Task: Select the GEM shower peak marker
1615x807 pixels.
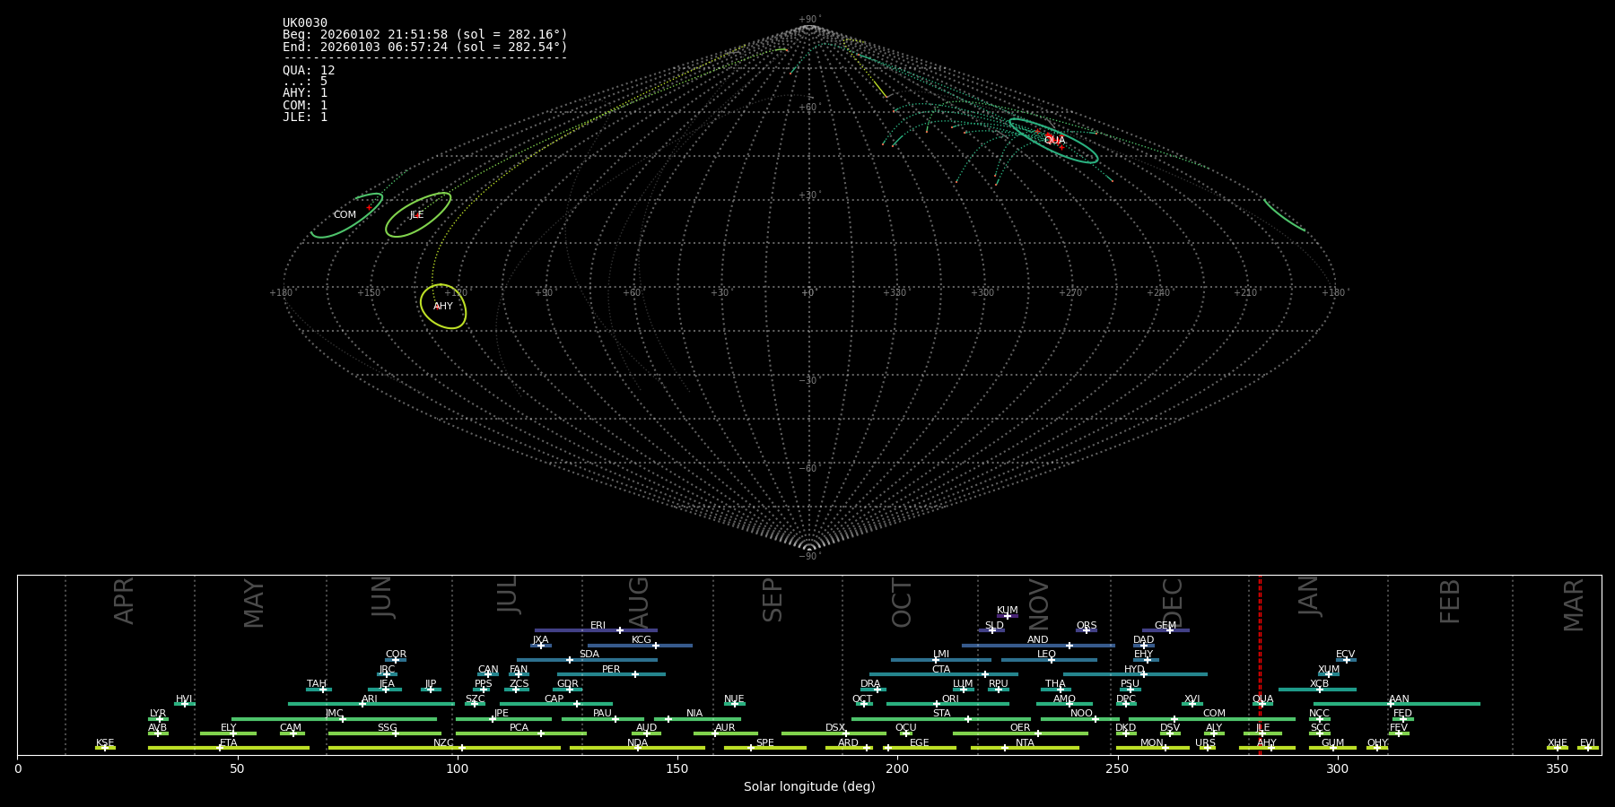Action: point(1169,630)
